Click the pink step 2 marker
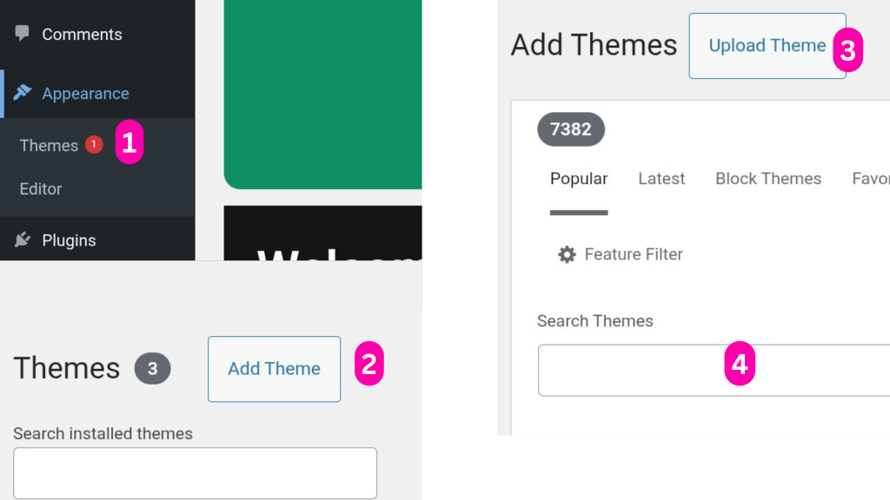The height and width of the screenshot is (500, 890). 369,364
